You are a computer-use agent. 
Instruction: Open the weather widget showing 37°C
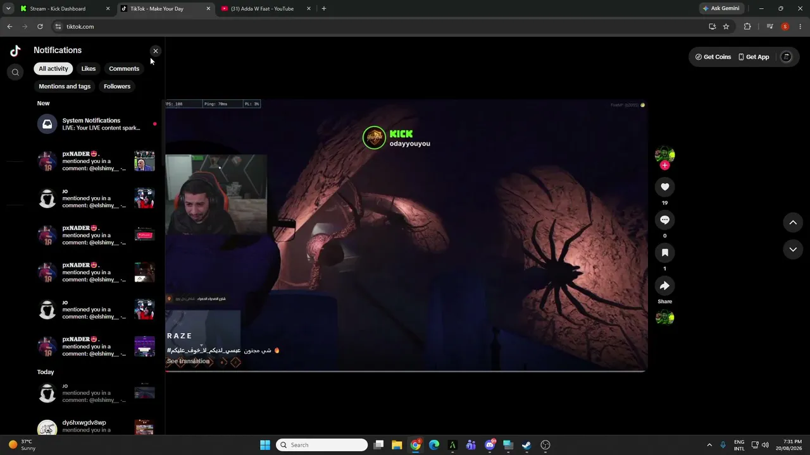click(22, 445)
